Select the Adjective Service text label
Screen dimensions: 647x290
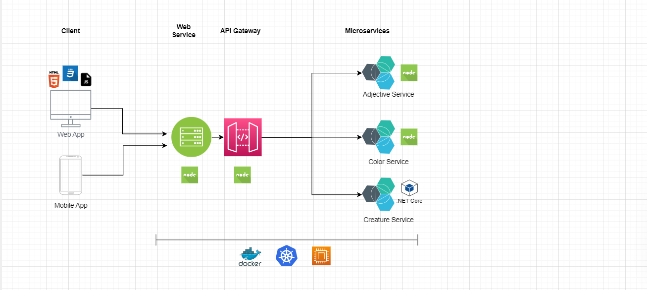pyautogui.click(x=388, y=94)
